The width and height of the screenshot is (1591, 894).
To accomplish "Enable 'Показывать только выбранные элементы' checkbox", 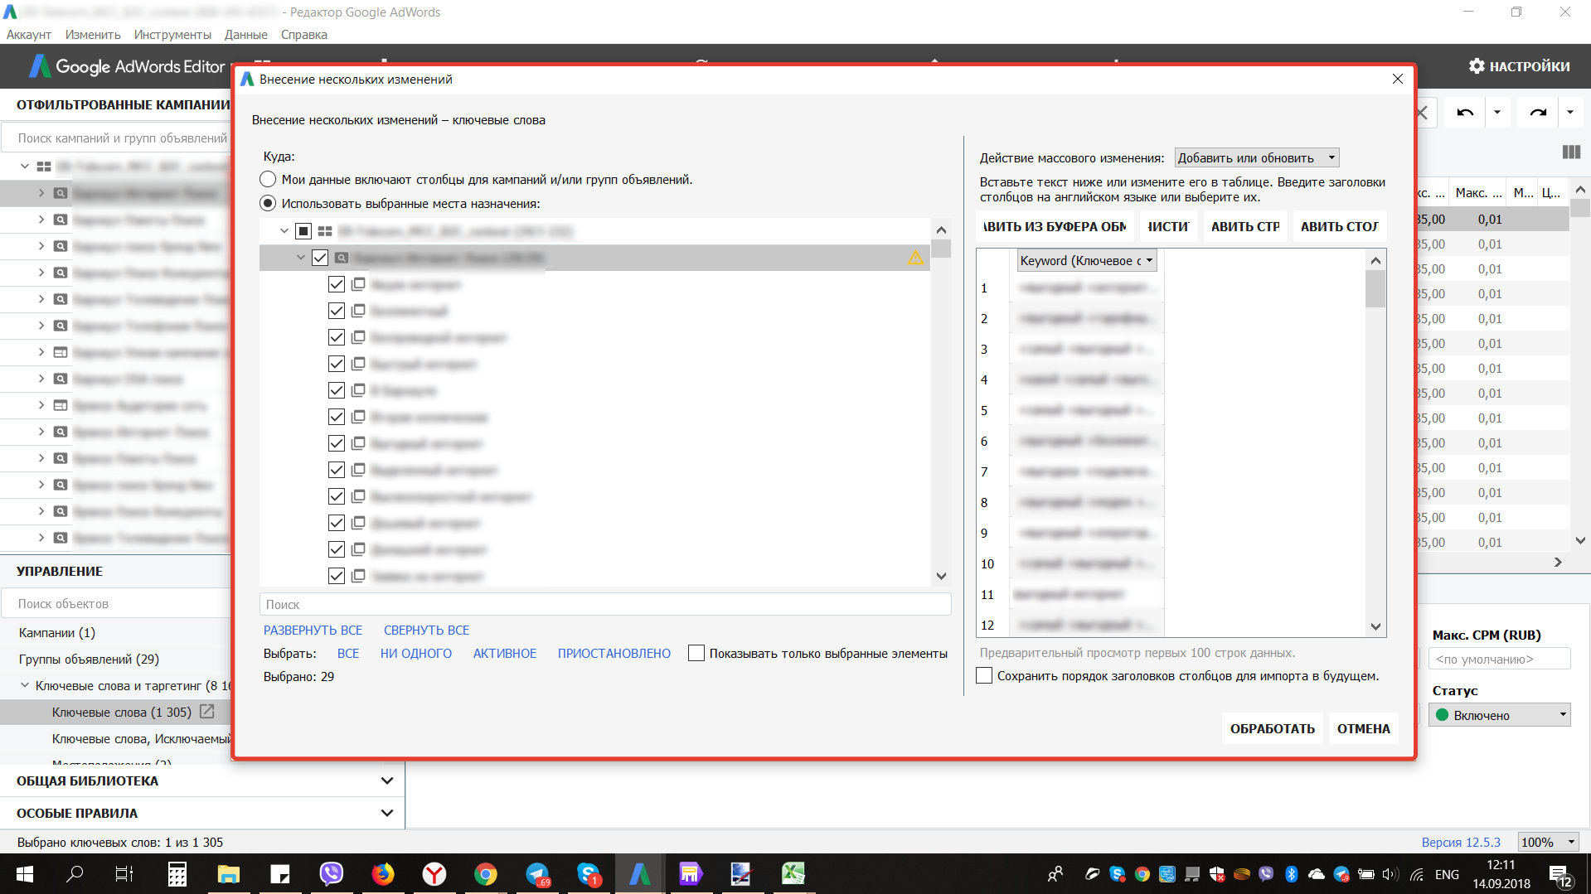I will point(696,653).
